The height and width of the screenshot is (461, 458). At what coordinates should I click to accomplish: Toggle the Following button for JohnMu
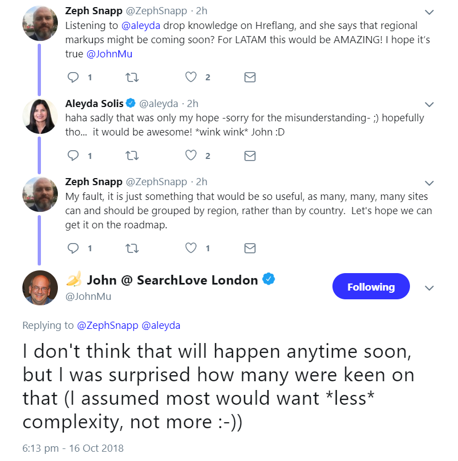[371, 287]
